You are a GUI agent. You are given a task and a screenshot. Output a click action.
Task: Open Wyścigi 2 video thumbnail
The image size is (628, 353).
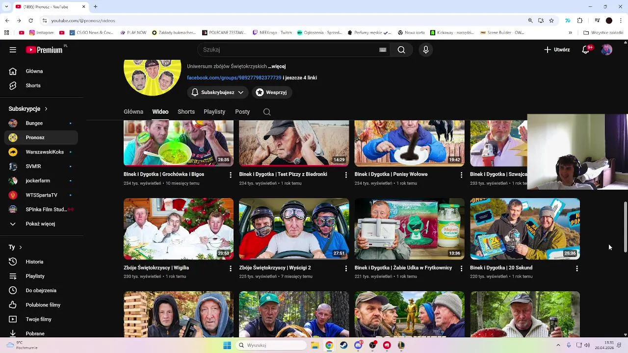[x=294, y=229]
